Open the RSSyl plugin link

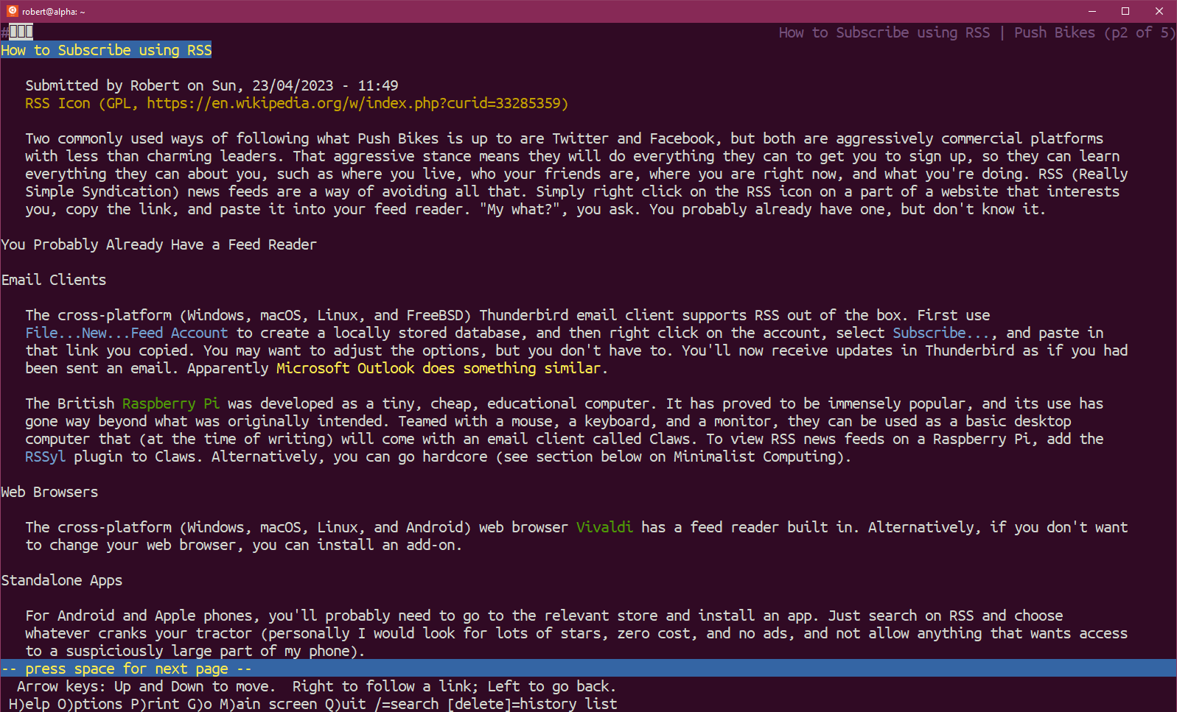tap(45, 457)
